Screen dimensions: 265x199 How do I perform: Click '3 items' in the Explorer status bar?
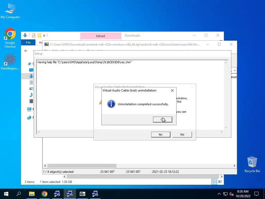[30, 182]
